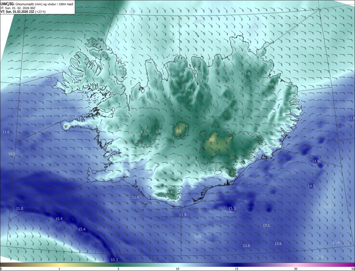Click the 4.8 value on Mýrdalsjökull
Image resolution: width=355 pixels, height=271 pixels.
click(170, 192)
